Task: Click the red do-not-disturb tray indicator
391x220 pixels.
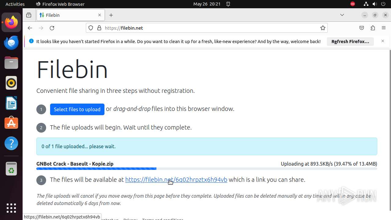Action: (x=353, y=4)
